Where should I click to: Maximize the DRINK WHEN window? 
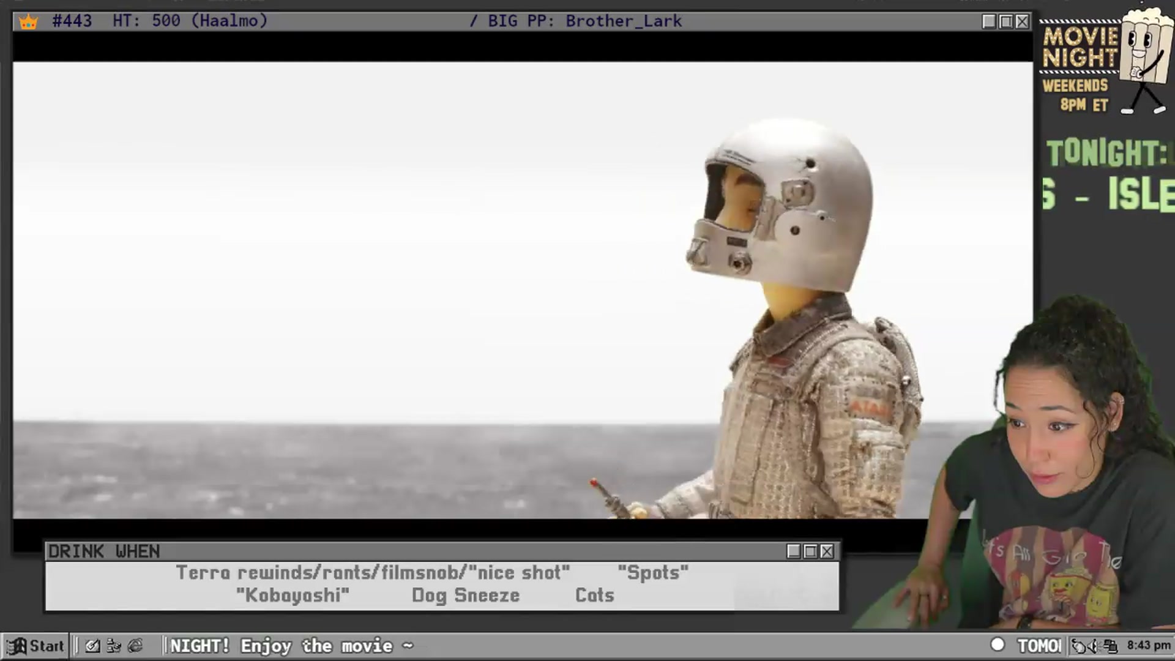click(x=810, y=551)
